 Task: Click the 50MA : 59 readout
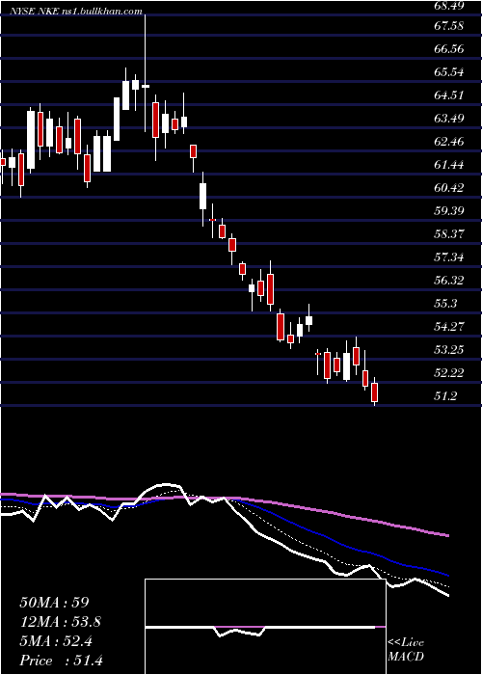(x=54, y=603)
